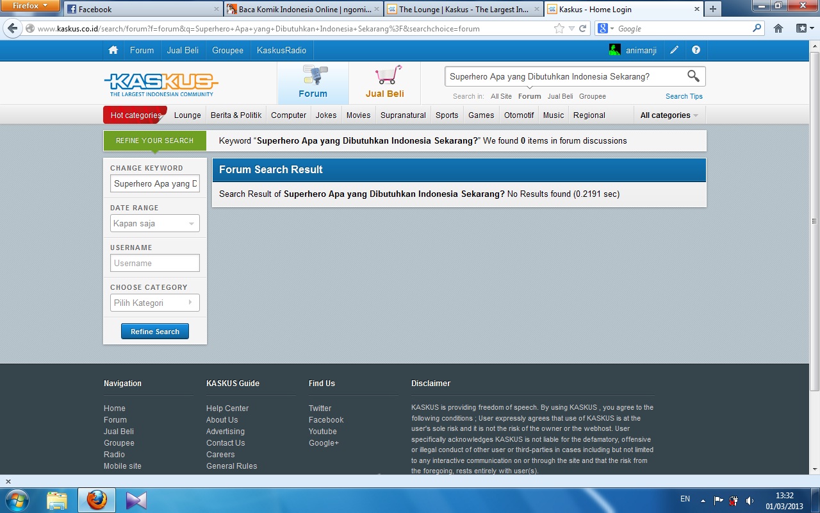Show hidden tray icons arrow

click(x=703, y=500)
